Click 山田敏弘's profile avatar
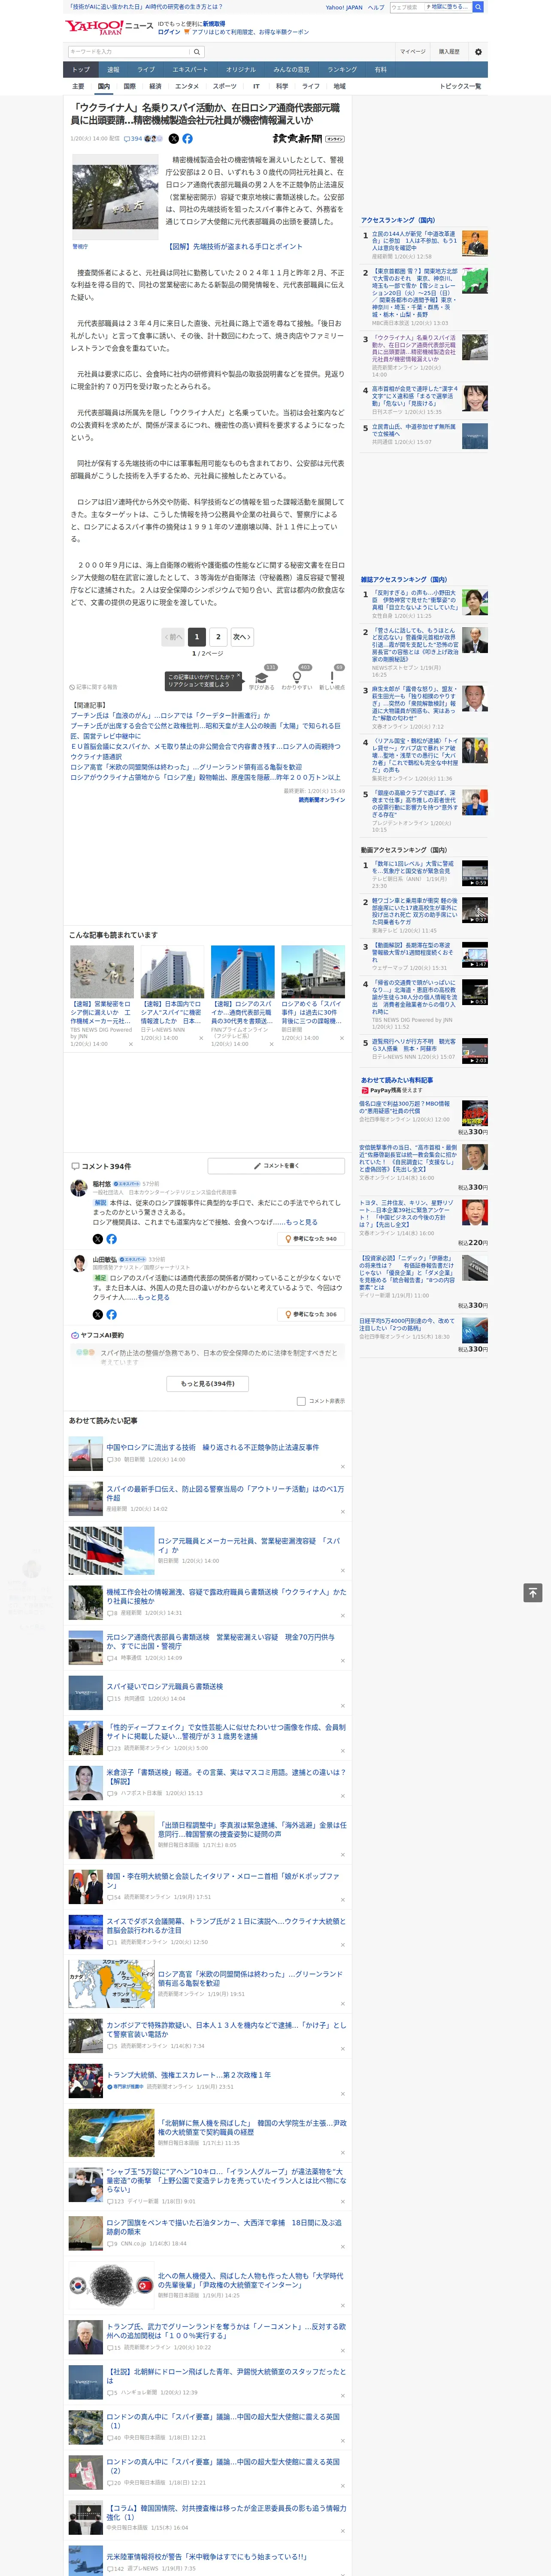 pyautogui.click(x=78, y=1264)
